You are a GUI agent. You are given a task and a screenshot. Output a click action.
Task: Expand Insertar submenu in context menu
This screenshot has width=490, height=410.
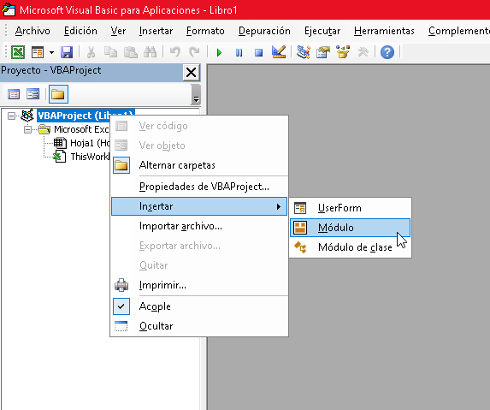(x=199, y=206)
